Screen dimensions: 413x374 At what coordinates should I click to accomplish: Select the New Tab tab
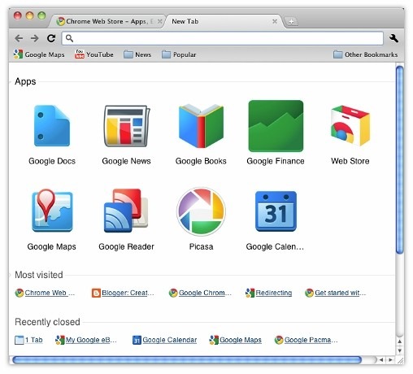(224, 21)
